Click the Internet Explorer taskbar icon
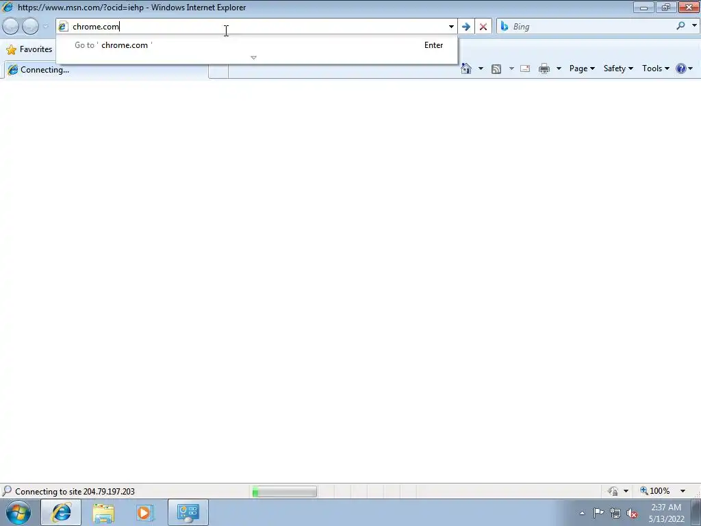This screenshot has width=701, height=526. pyautogui.click(x=61, y=512)
